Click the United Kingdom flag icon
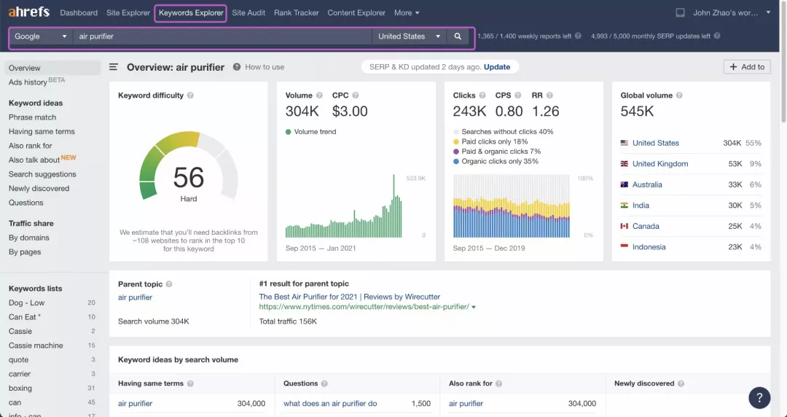 (624, 164)
